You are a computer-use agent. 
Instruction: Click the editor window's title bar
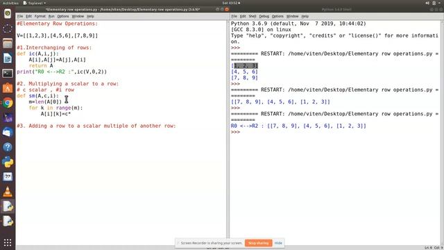click(122, 9)
